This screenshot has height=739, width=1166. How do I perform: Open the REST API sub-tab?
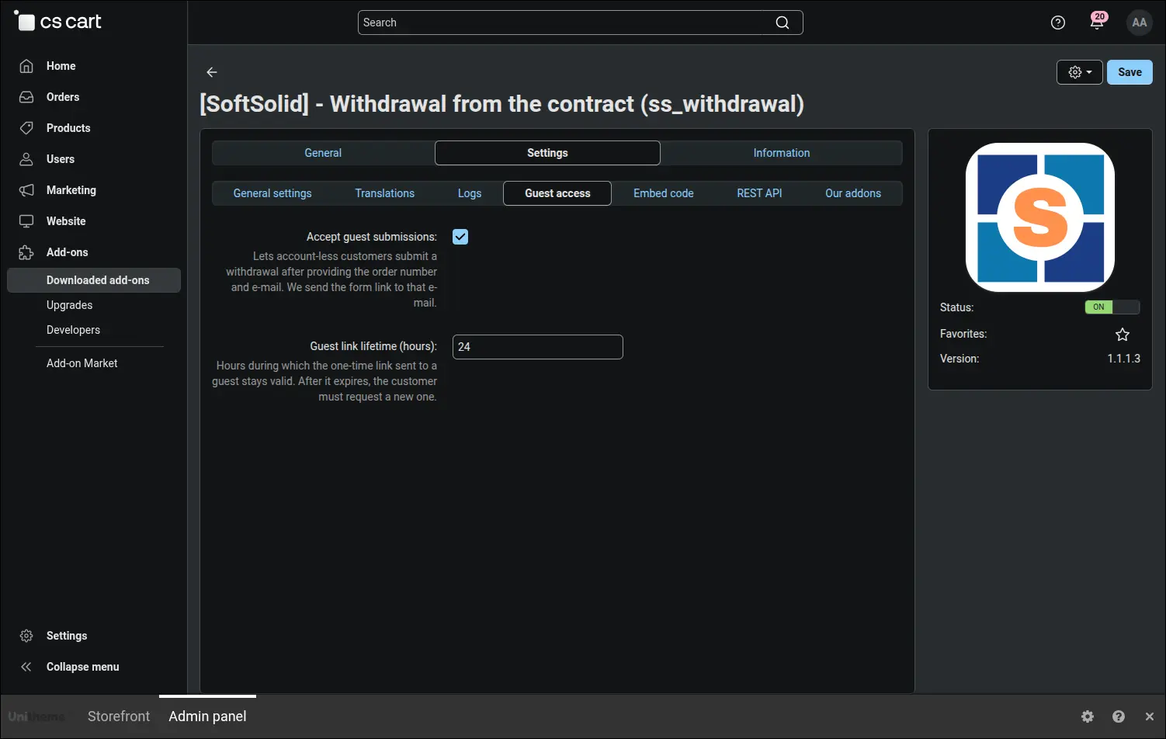759,193
